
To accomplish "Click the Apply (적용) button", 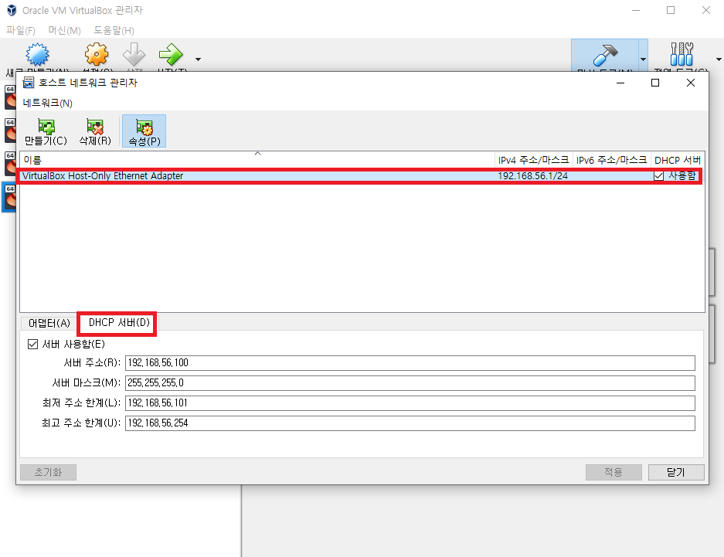I will click(x=614, y=472).
